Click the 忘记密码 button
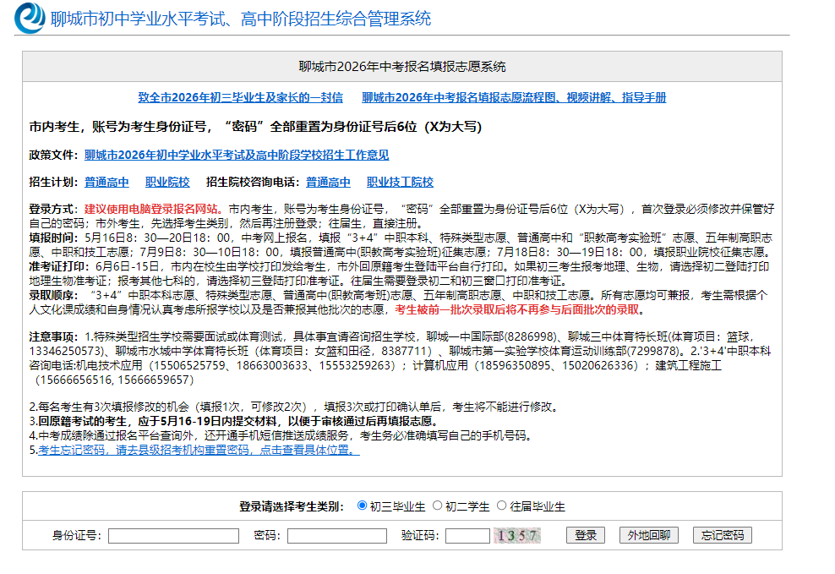The width and height of the screenshot is (835, 574). tap(723, 535)
